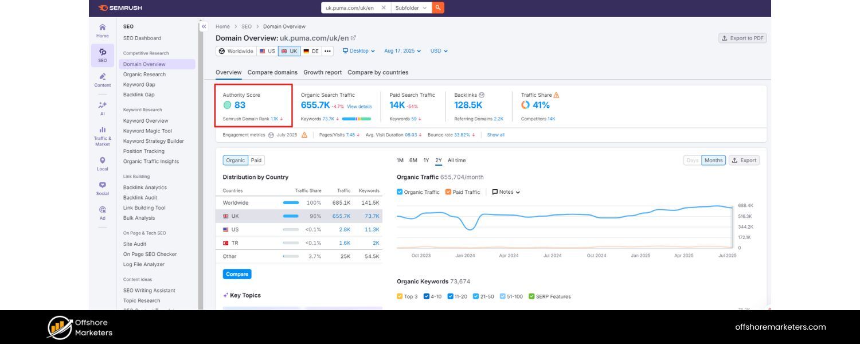Clear the domain search field with X

384,8
